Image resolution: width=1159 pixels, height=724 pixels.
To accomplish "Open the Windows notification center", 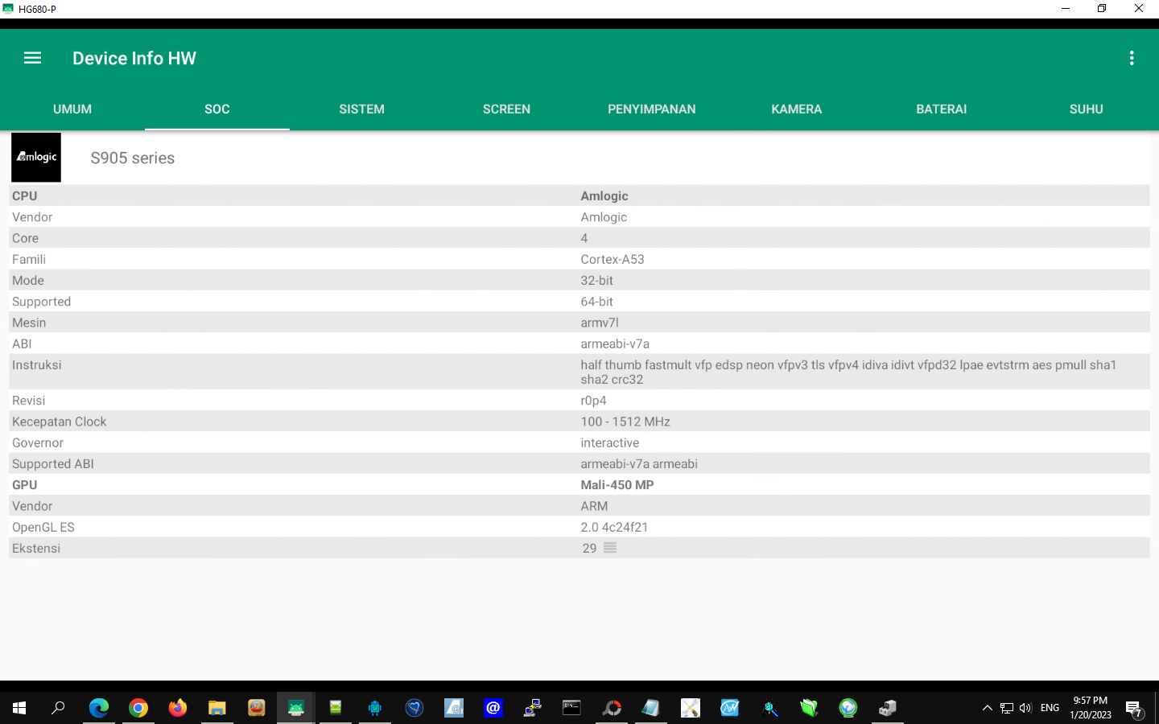I will (1135, 709).
